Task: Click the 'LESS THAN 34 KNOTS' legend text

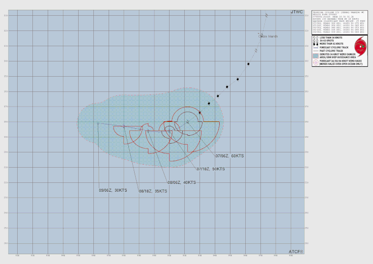Action: point(331,38)
